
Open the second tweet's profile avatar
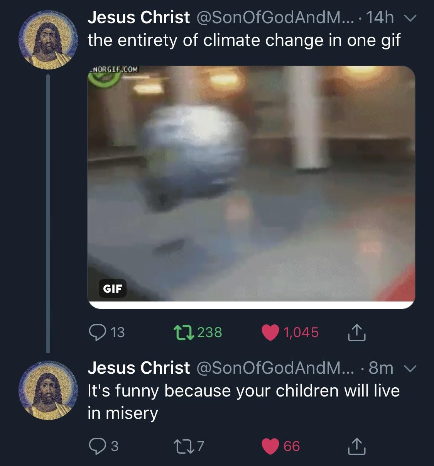pyautogui.click(x=46, y=390)
